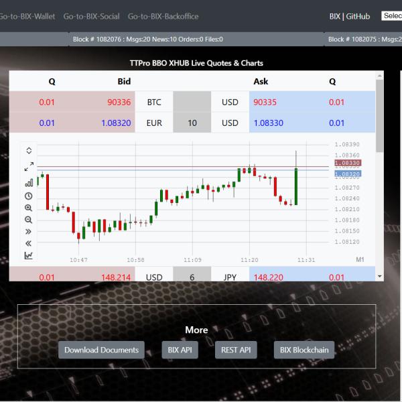Viewport: 402px width, 402px height.
Task: Open the BIX API button
Action: [x=180, y=350]
